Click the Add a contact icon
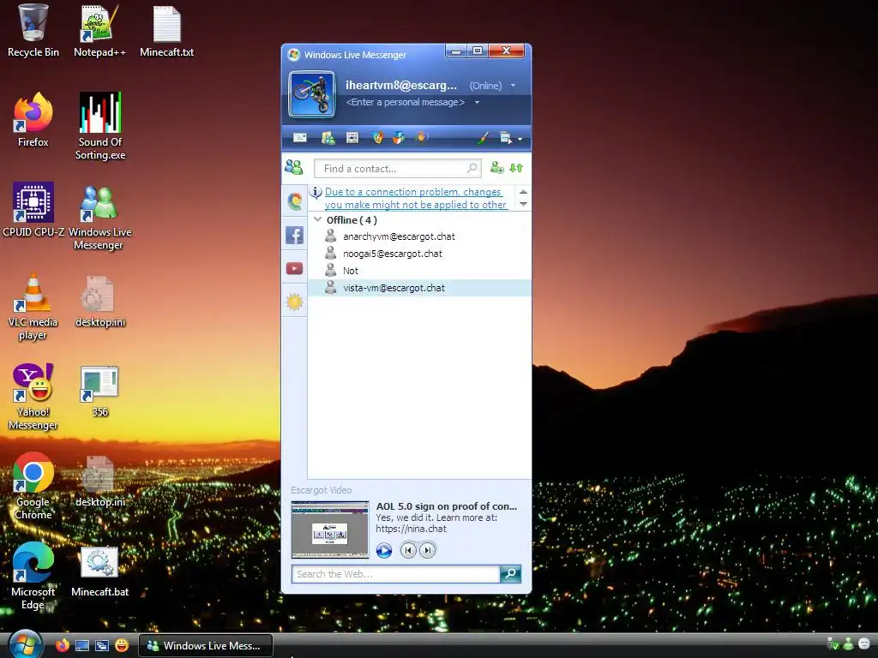 496,167
